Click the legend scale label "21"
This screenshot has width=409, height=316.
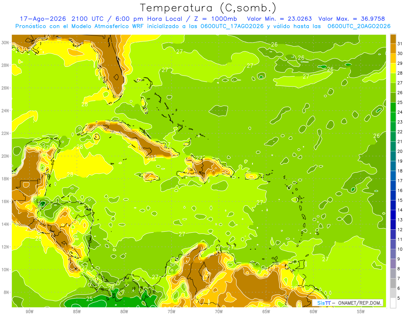(x=400, y=141)
